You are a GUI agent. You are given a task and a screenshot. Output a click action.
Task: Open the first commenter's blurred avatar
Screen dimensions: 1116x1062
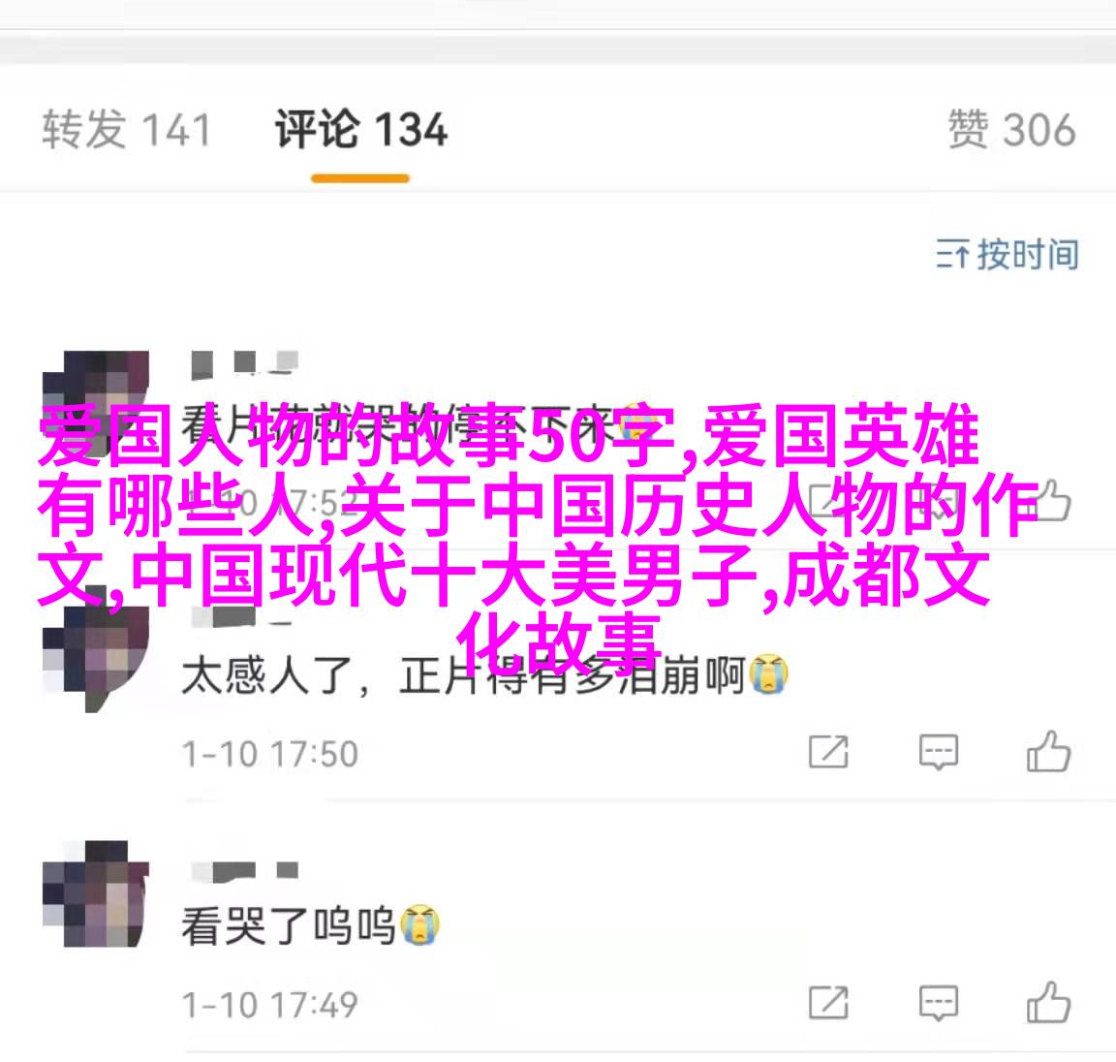95,404
